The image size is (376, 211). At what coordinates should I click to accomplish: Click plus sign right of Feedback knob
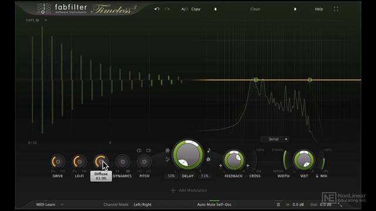coord(247,165)
